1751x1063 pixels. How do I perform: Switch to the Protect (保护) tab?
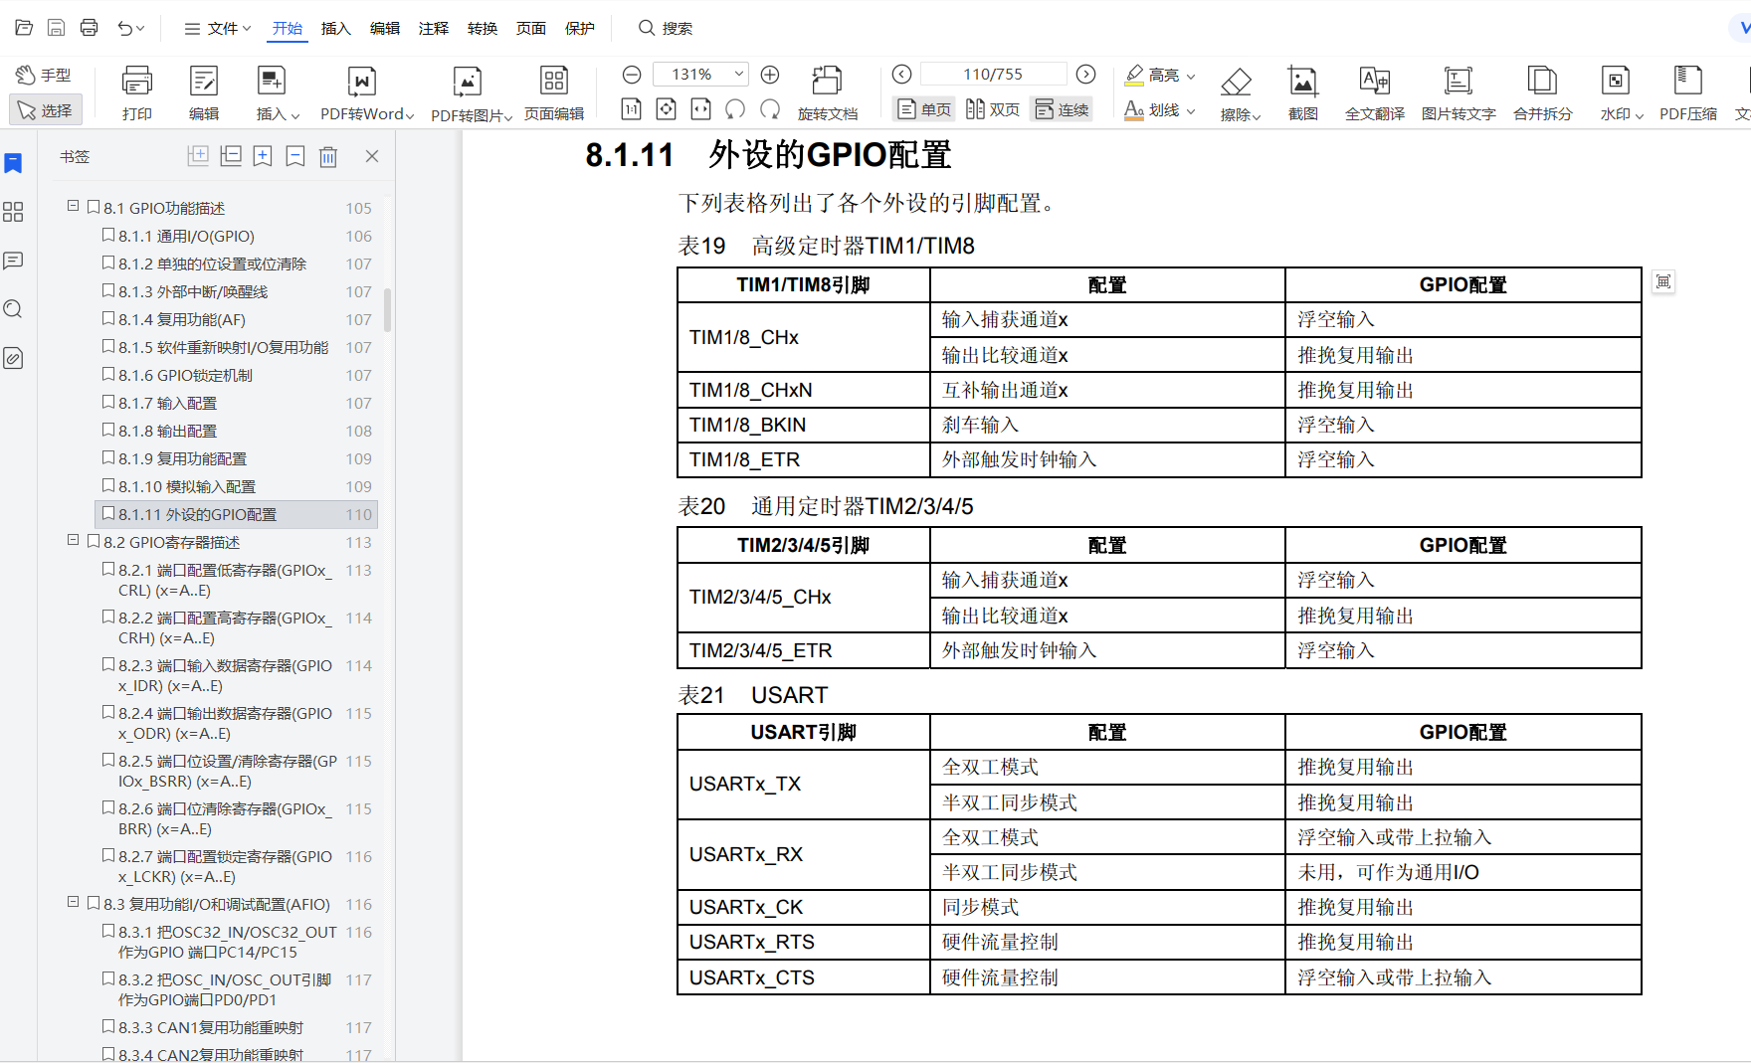[580, 28]
